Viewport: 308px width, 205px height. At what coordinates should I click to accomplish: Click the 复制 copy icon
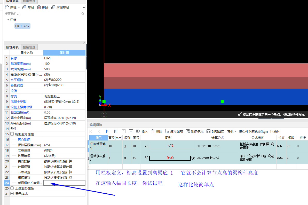coord(24,7)
